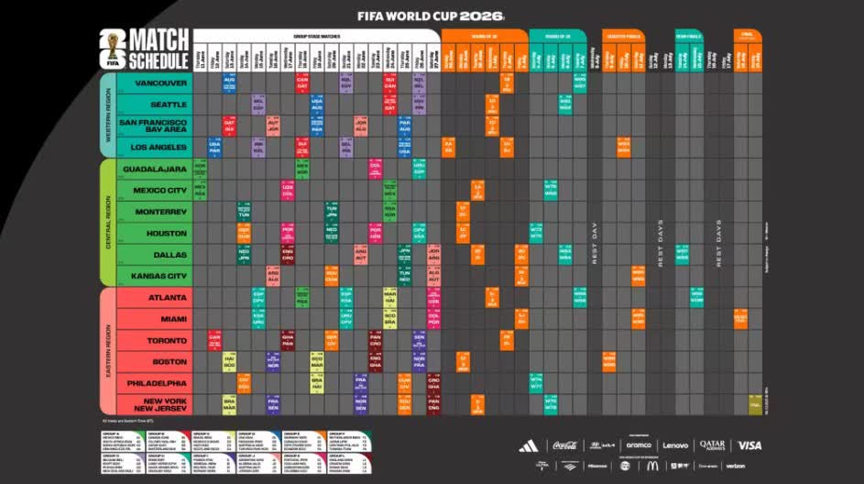Screen dimensions: 864x484
Task: Click the Adidas logo
Action: point(529,445)
